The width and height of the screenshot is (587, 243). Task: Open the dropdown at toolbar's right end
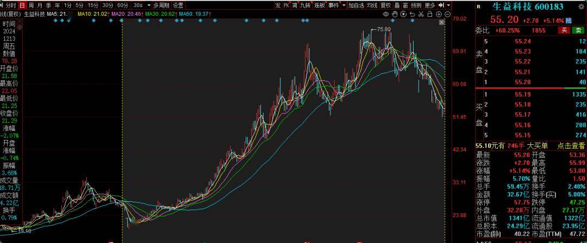click(448, 5)
